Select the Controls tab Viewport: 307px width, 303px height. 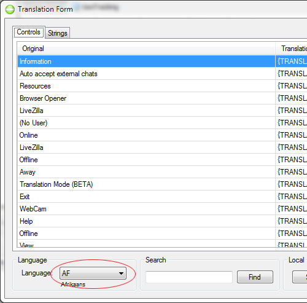(x=29, y=32)
